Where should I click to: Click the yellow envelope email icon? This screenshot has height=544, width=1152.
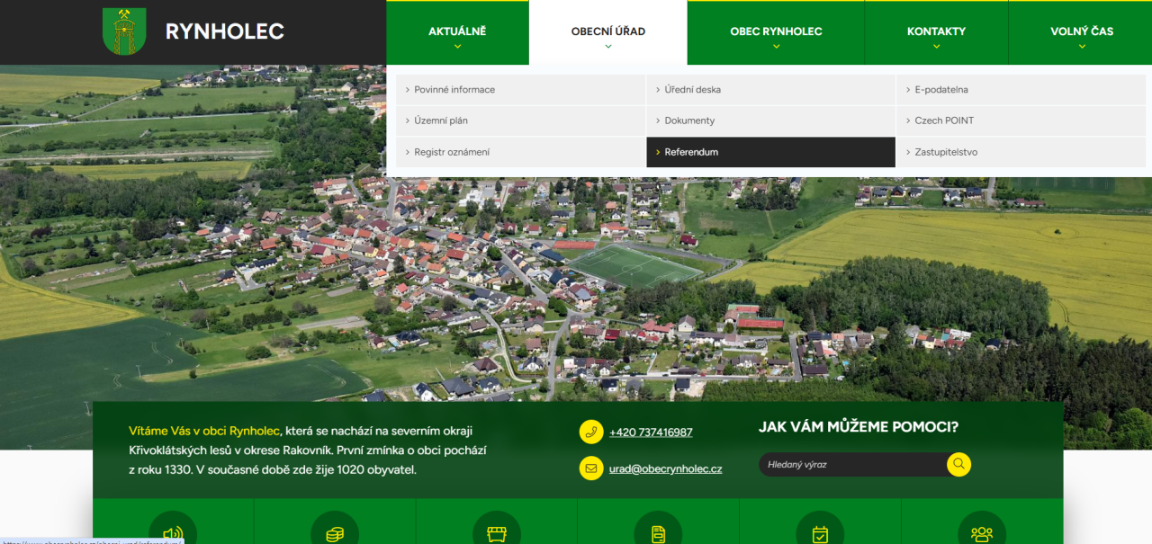[591, 468]
